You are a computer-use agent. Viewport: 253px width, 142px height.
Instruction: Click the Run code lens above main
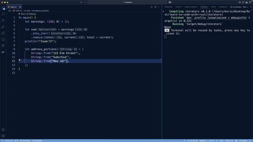coord(22,14)
